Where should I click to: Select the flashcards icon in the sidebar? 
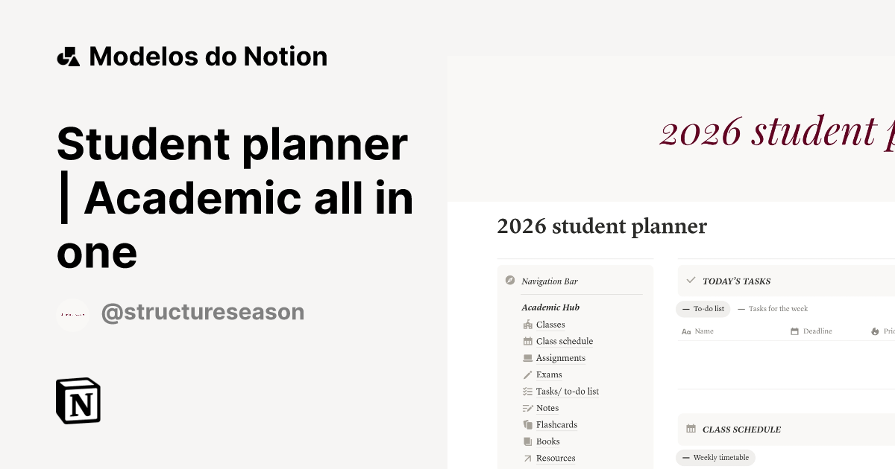point(527,424)
